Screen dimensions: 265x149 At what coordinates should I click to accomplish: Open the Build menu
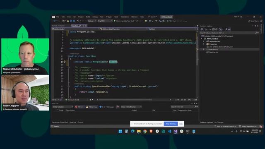point(88,17)
